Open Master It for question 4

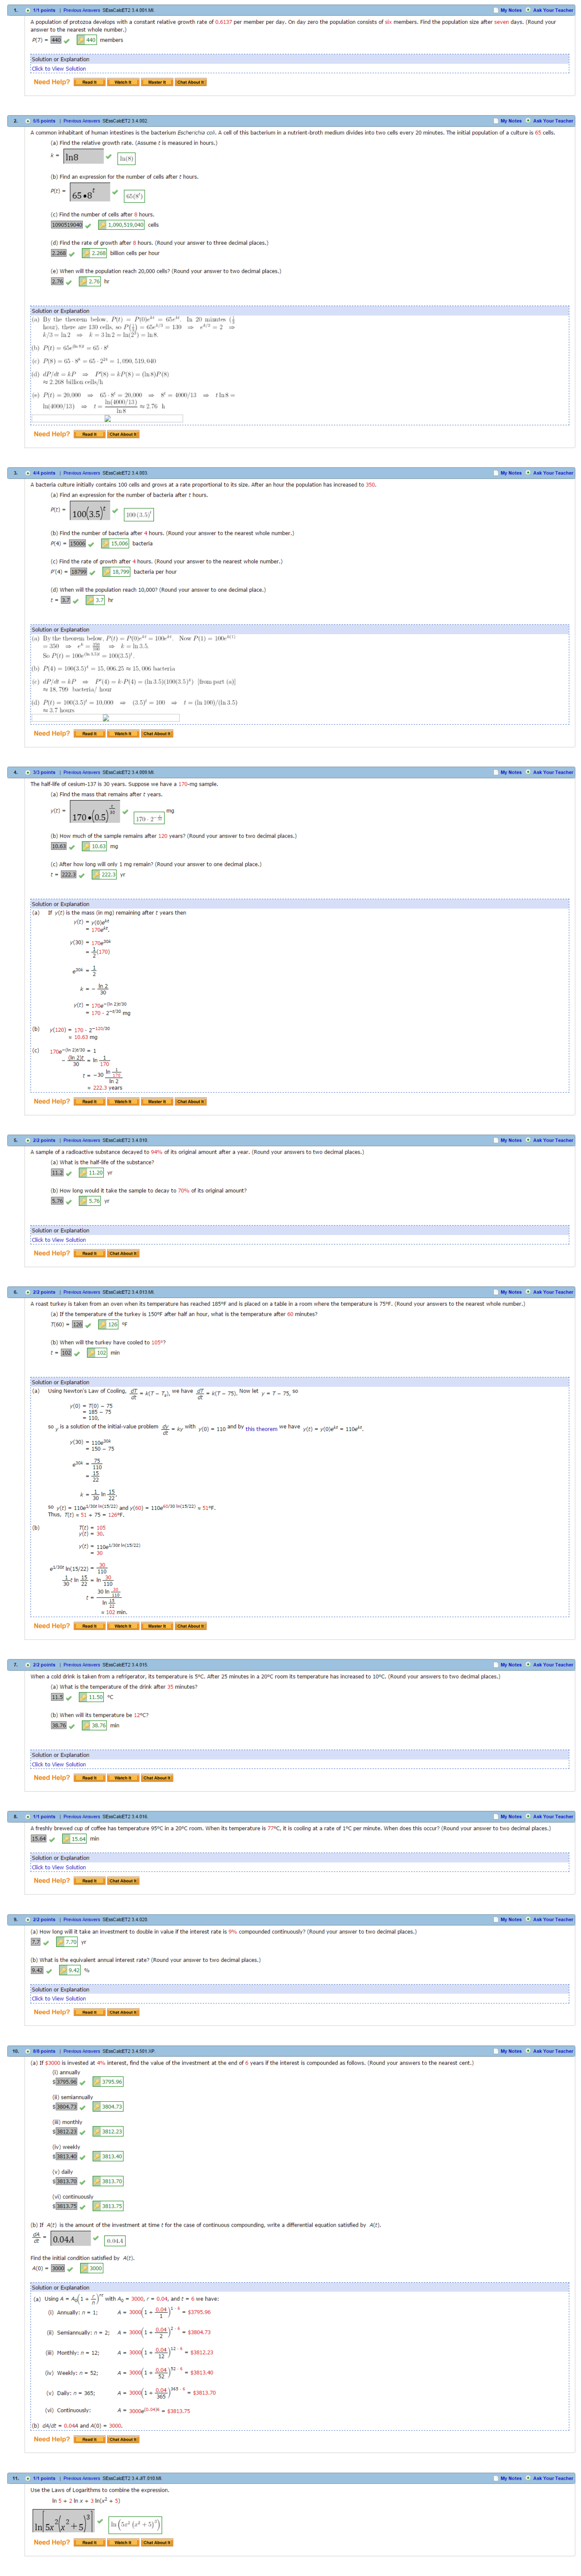click(156, 1101)
